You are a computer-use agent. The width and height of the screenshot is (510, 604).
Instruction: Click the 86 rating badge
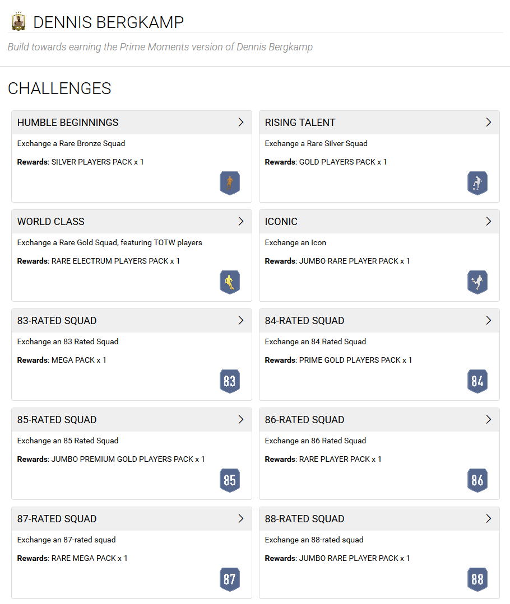click(x=477, y=480)
